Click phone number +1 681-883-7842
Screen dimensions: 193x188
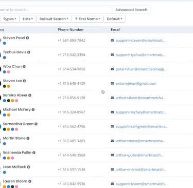point(72,41)
